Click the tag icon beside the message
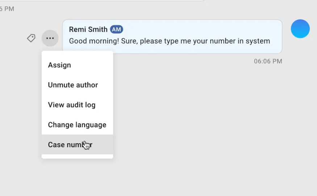 point(31,38)
